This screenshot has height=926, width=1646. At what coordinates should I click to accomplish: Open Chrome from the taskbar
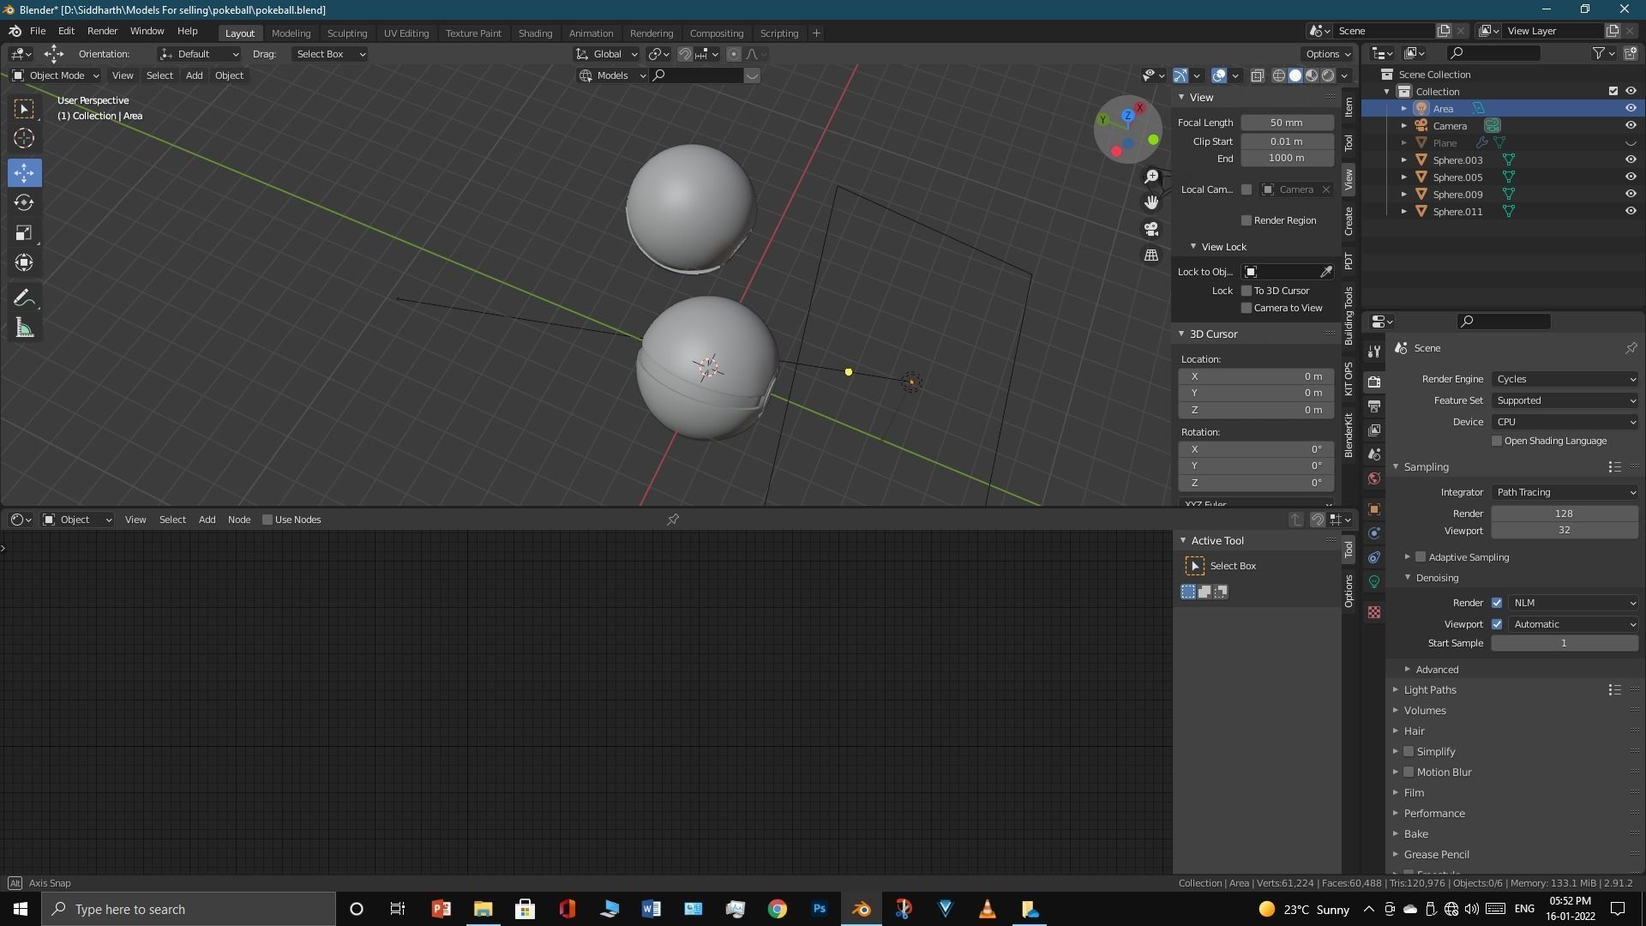[x=778, y=909]
